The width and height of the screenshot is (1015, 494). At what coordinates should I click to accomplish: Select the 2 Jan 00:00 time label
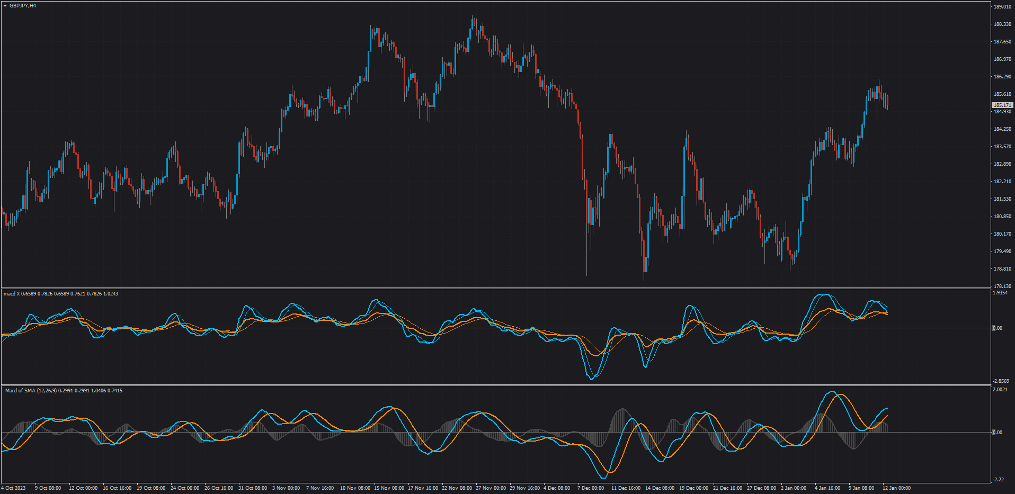coord(794,488)
